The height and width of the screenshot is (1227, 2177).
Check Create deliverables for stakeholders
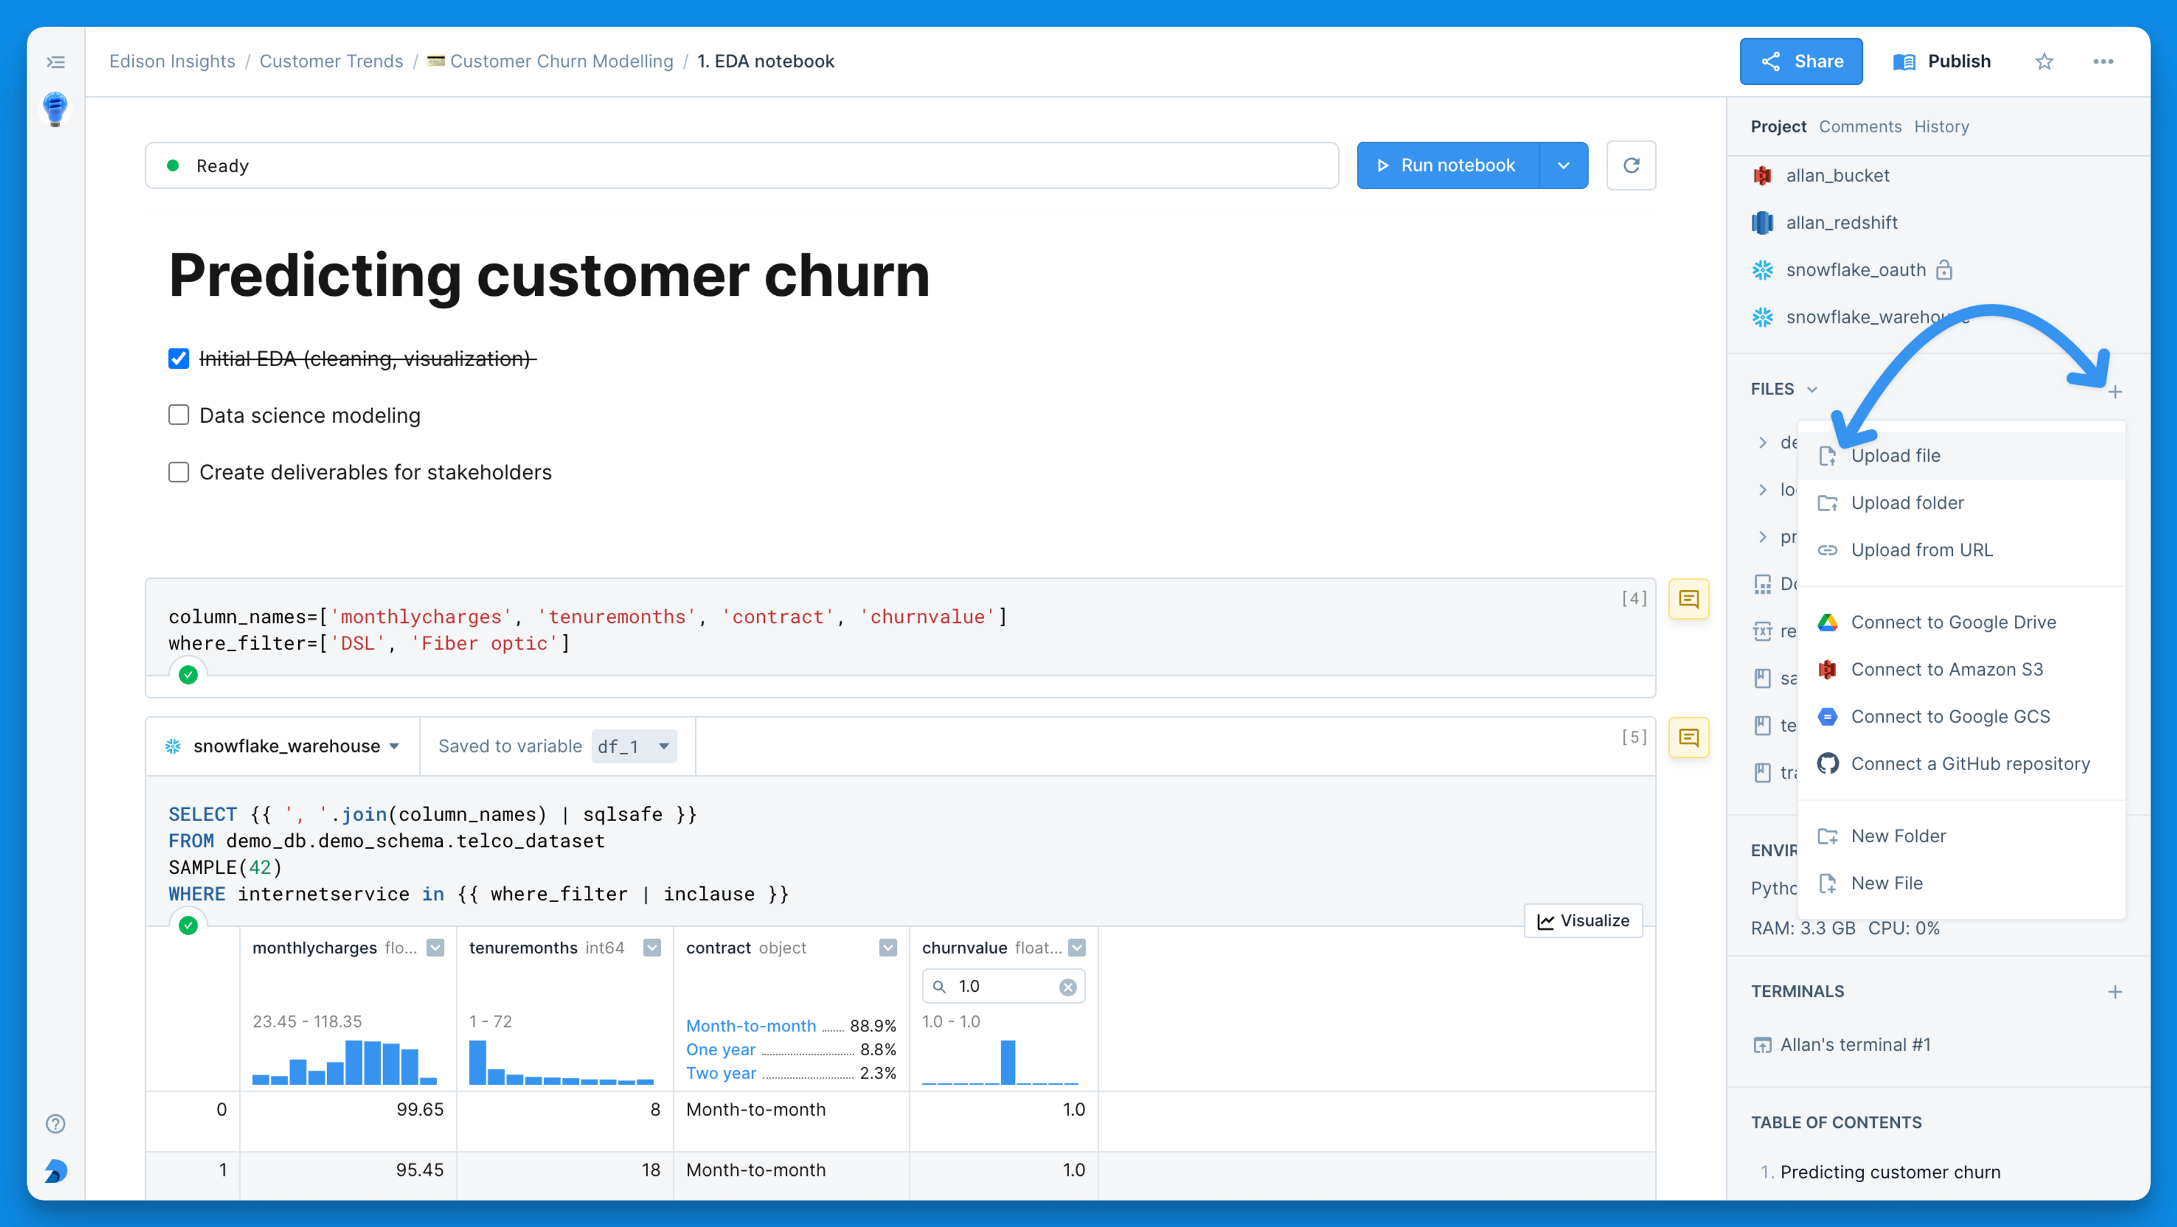point(179,472)
